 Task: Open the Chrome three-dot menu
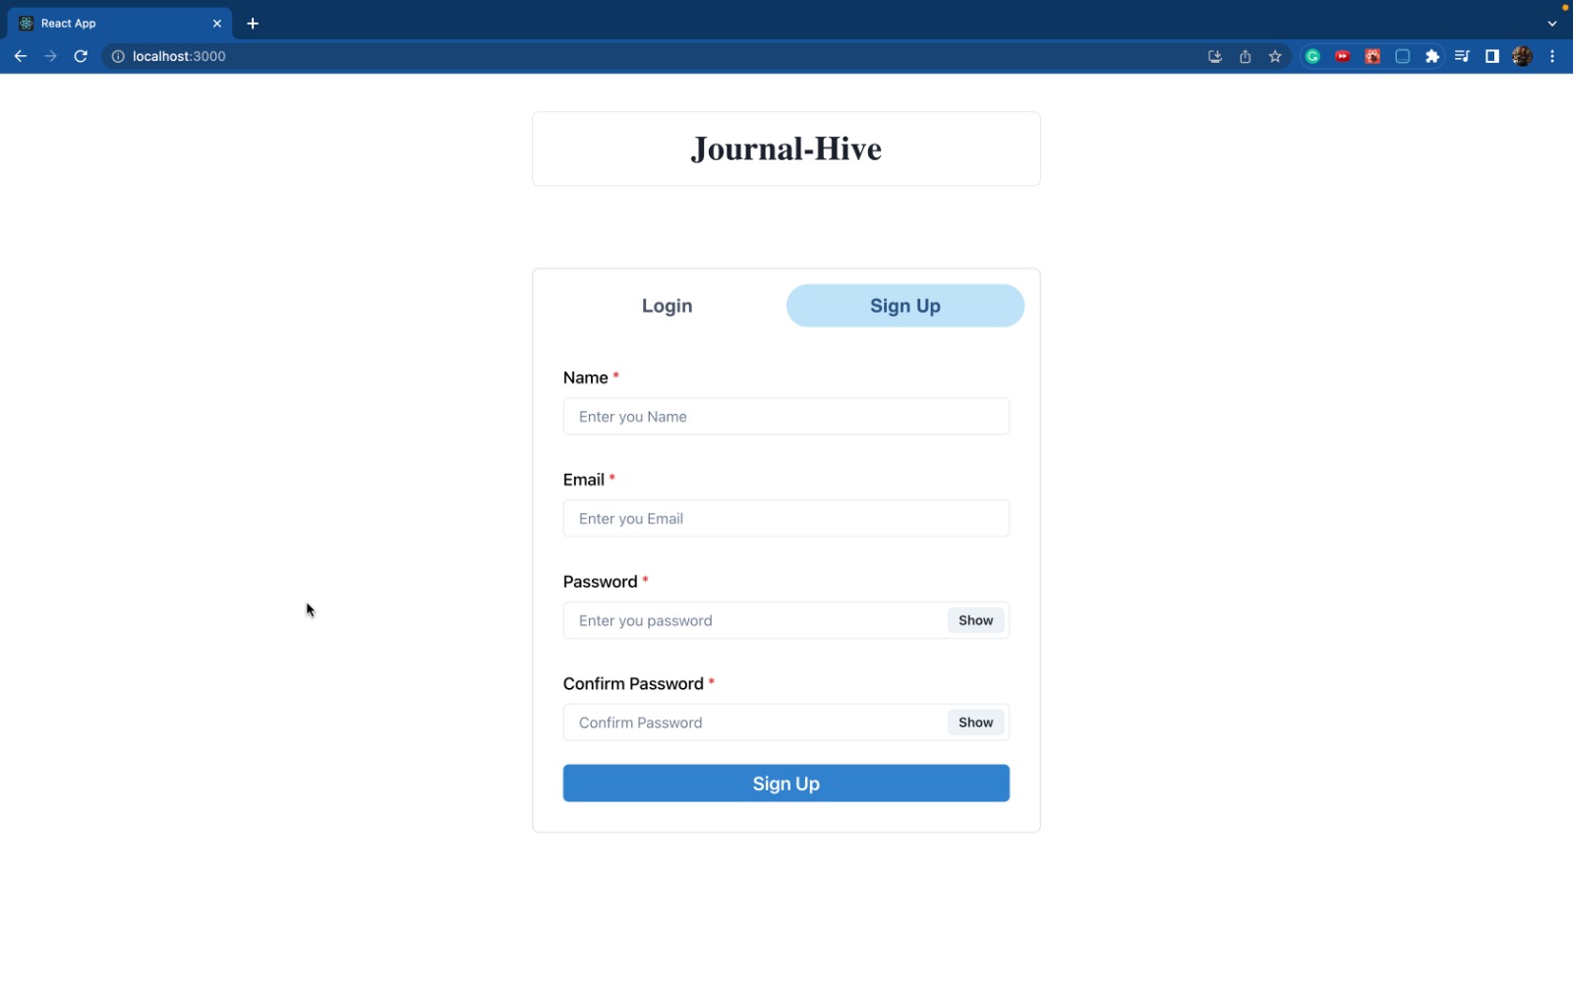1553,56
